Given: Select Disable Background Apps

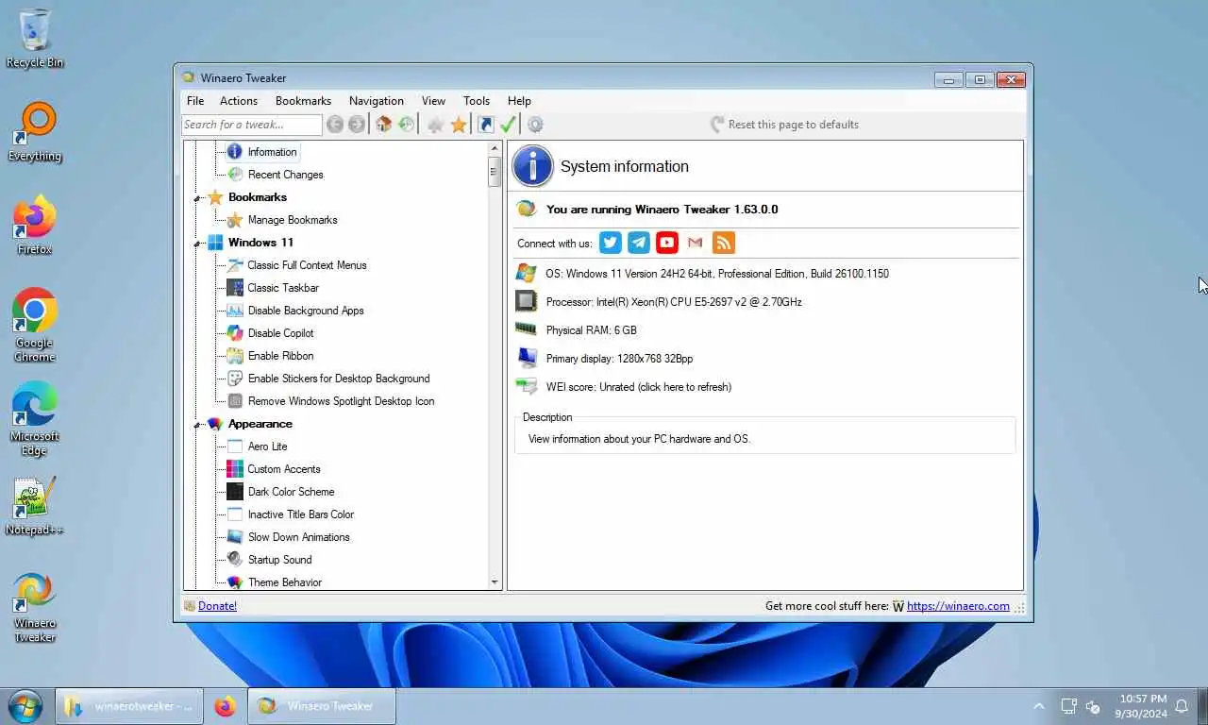Looking at the screenshot, I should pyautogui.click(x=306, y=311).
